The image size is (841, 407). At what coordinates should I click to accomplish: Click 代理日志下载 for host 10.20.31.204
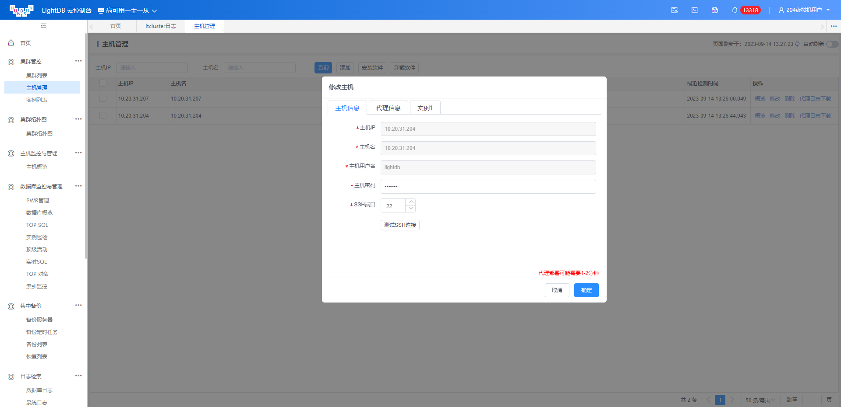[815, 116]
